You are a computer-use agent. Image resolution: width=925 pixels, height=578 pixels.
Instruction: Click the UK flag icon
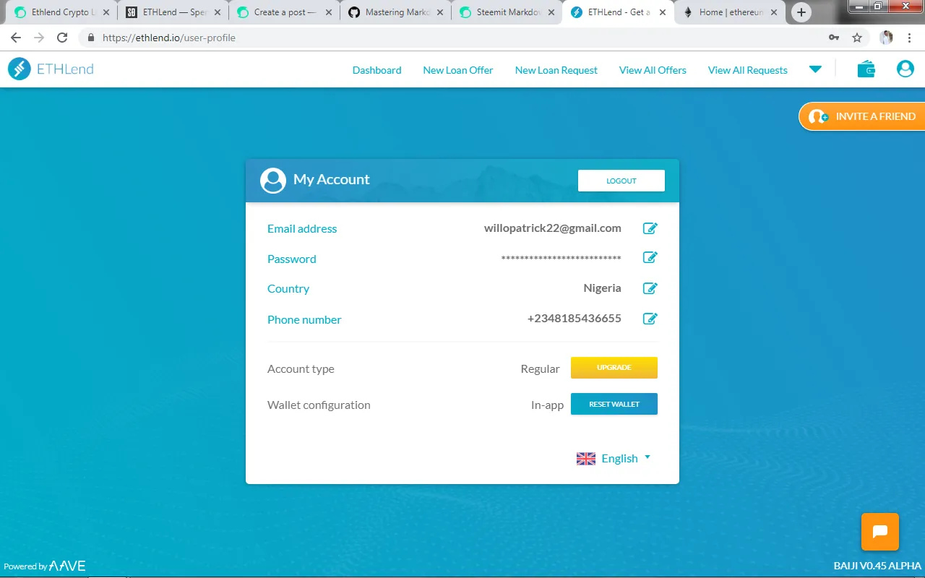click(x=586, y=458)
